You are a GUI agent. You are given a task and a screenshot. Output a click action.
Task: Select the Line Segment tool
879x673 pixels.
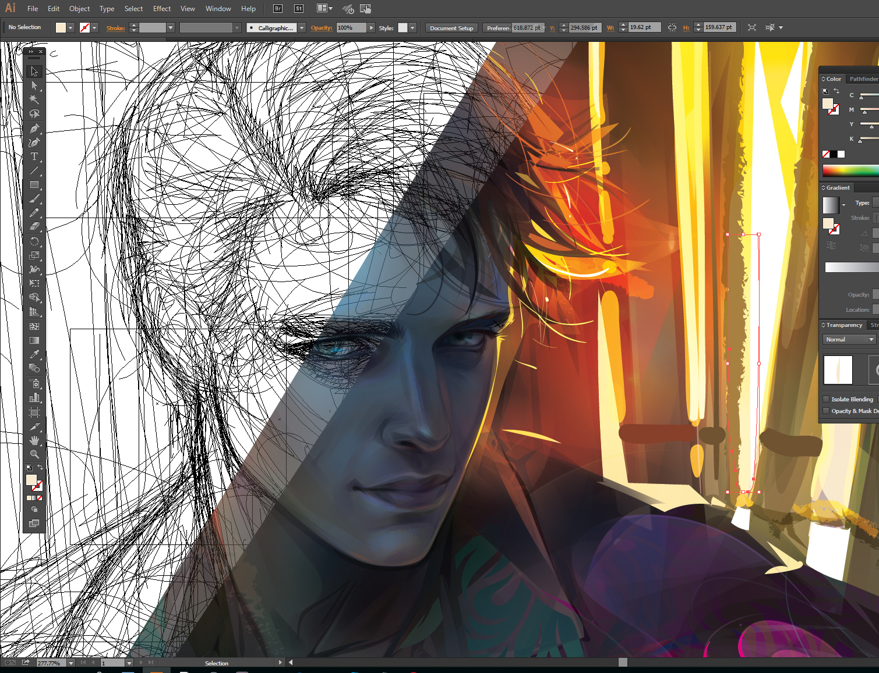[x=34, y=171]
